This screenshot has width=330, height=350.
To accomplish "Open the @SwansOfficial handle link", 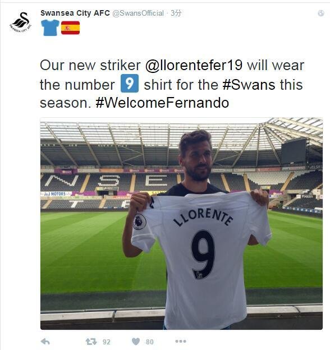I will (138, 13).
